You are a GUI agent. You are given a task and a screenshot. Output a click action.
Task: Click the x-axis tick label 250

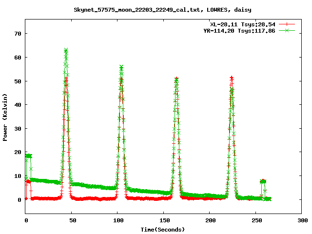tap(257, 220)
